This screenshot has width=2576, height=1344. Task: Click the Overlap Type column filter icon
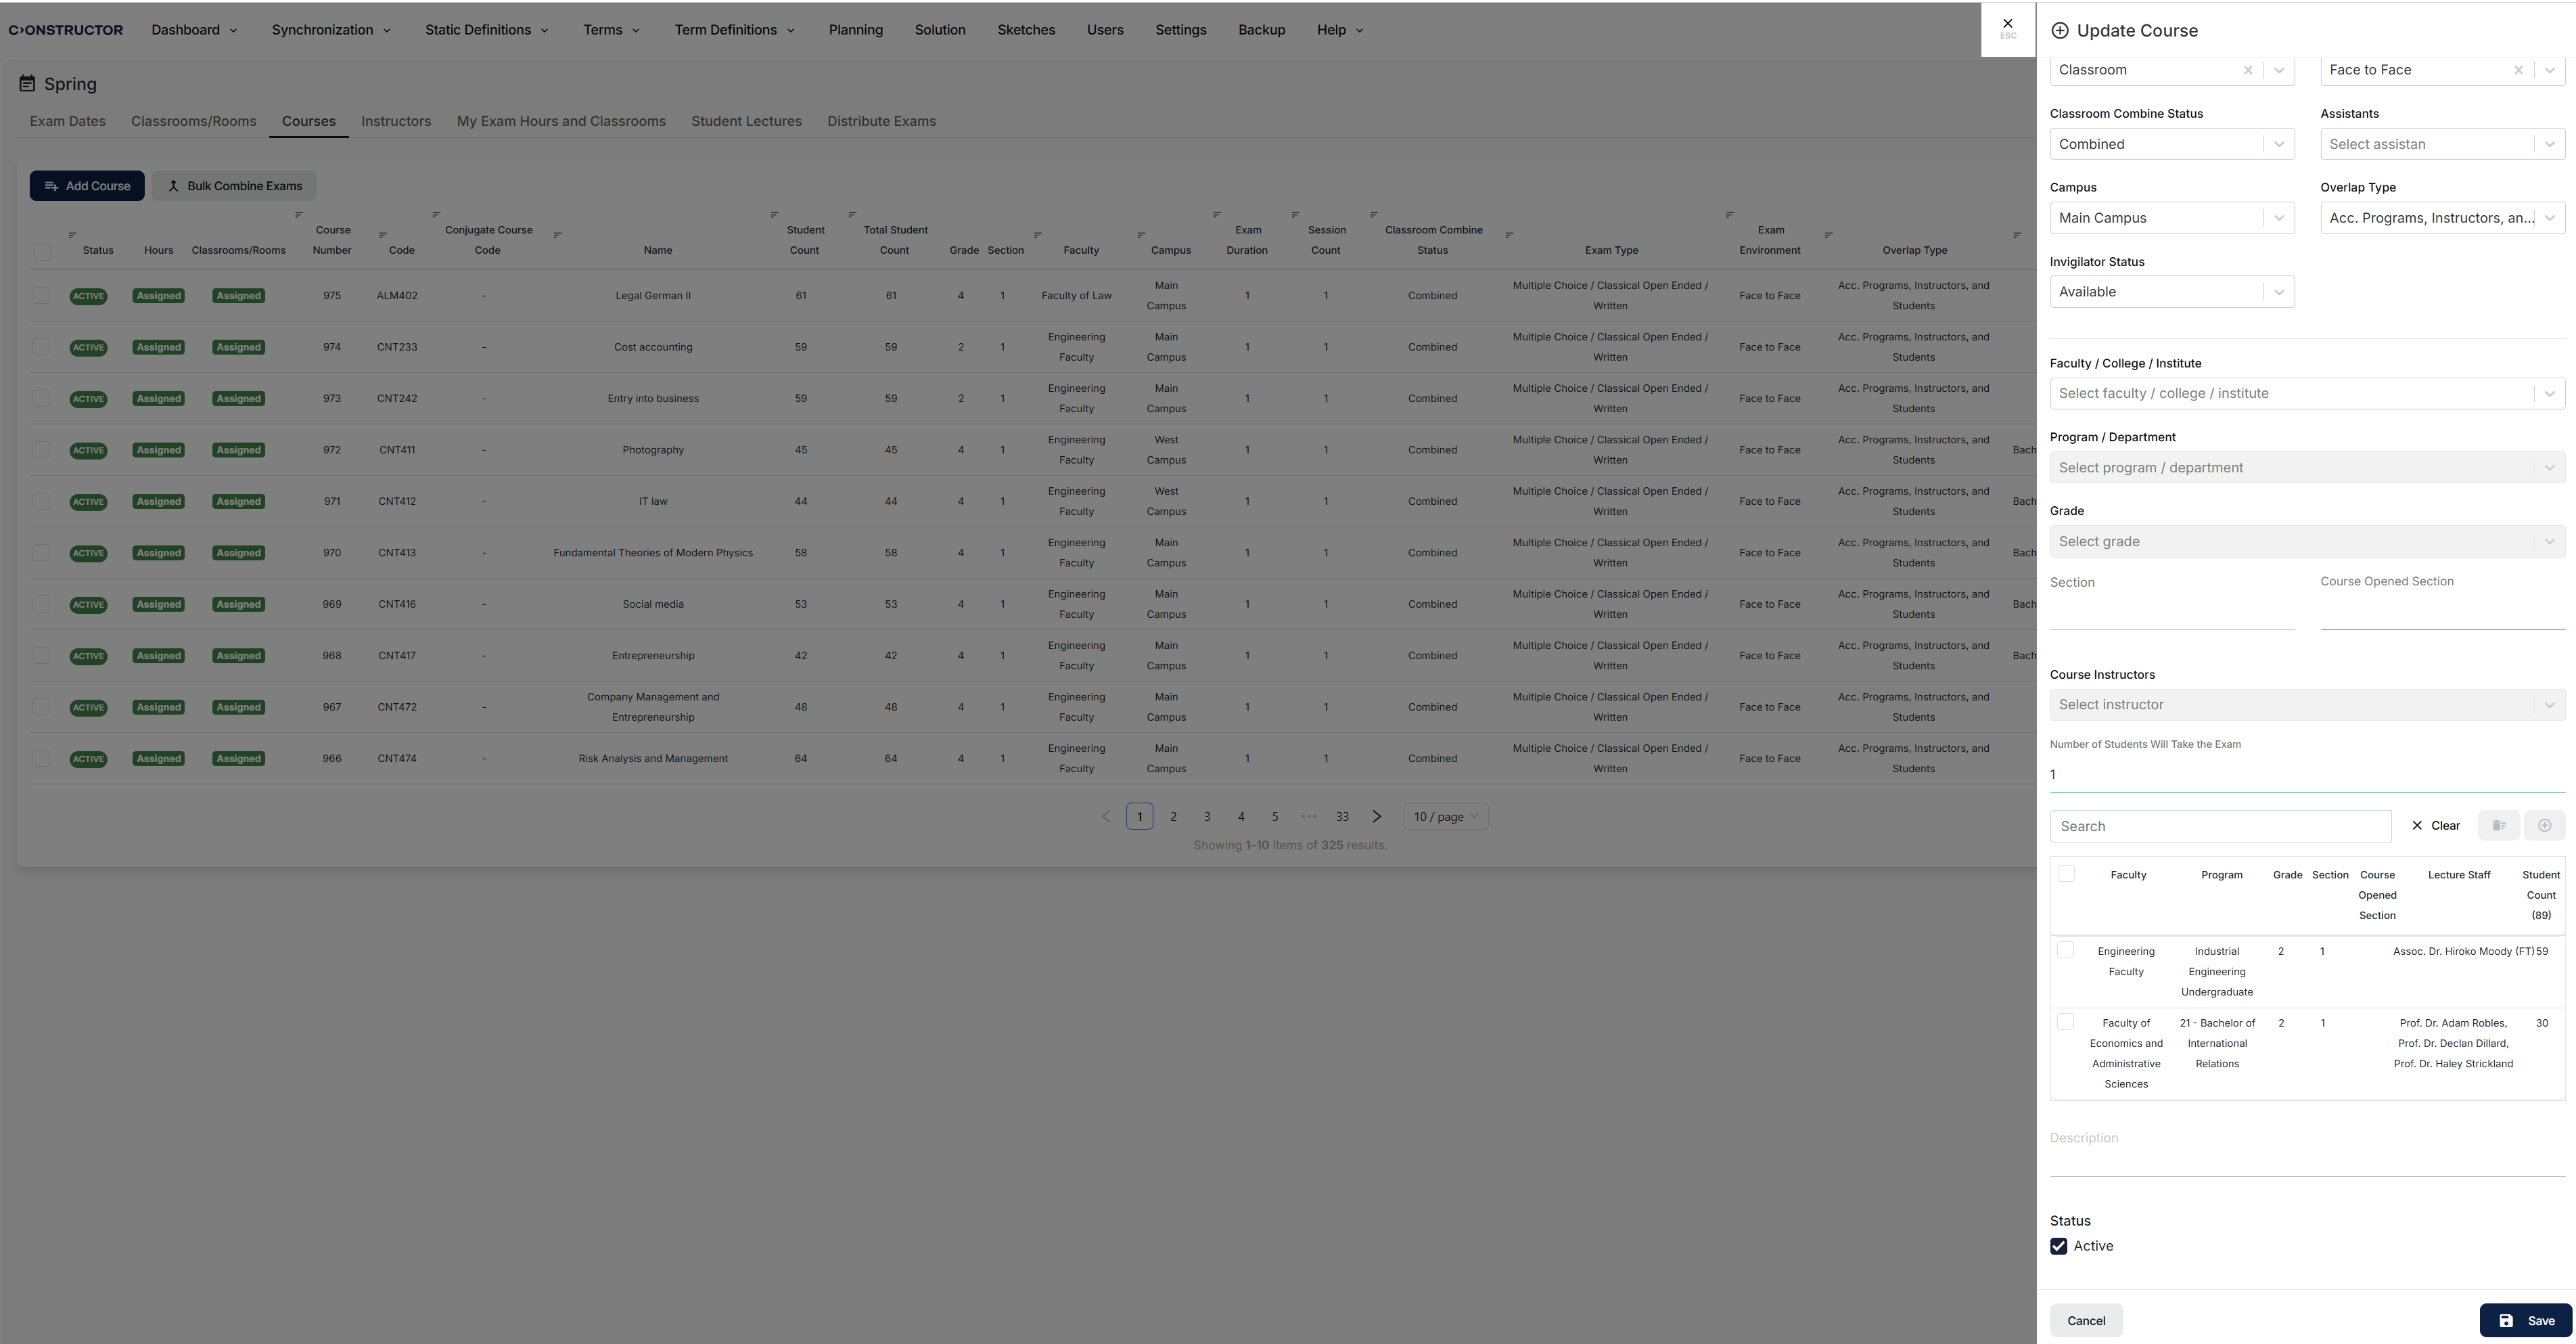point(1828,236)
